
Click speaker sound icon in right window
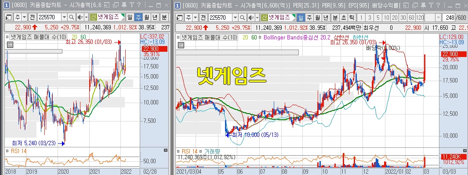pos(251,17)
